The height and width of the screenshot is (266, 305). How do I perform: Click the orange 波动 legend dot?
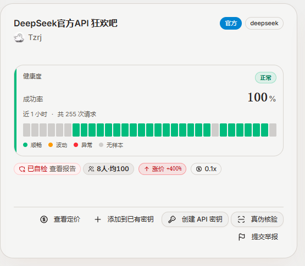tap(51, 145)
